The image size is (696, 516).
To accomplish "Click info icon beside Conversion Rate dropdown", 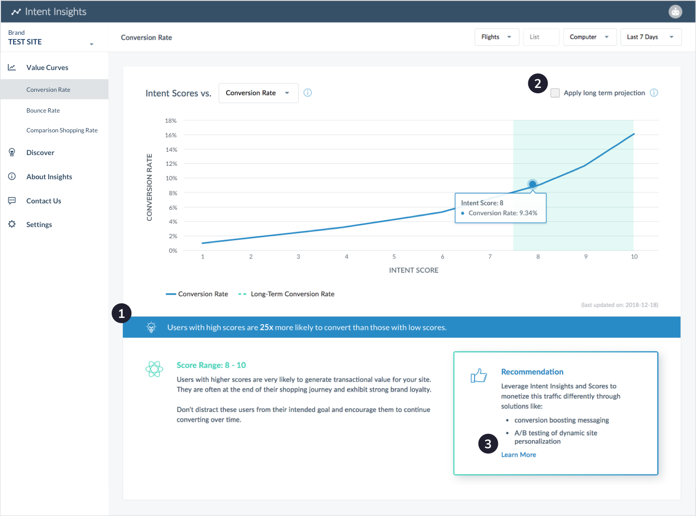I will 307,93.
